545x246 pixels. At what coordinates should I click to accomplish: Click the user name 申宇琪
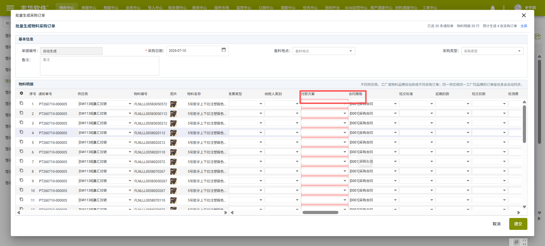(x=530, y=8)
